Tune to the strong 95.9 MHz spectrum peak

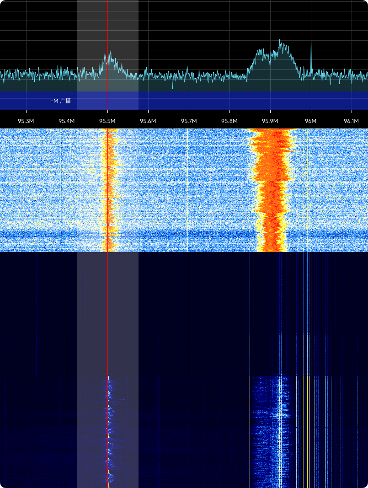tap(281, 46)
